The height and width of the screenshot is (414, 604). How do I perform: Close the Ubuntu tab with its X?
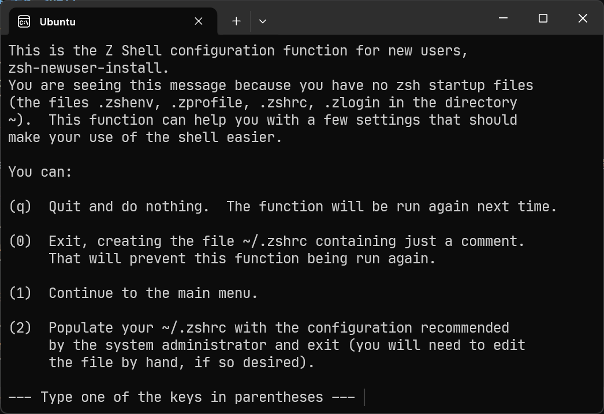[198, 21]
